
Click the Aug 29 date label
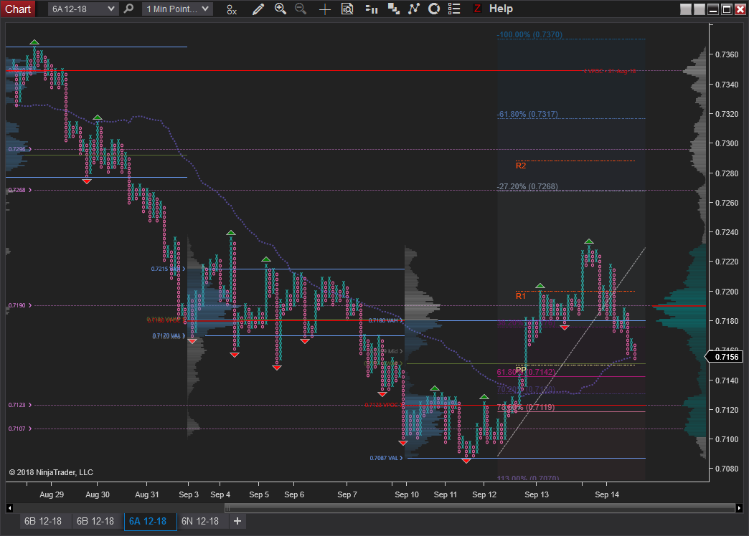(x=52, y=494)
